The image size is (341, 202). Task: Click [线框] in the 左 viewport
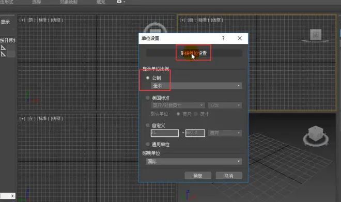(x=57, y=118)
